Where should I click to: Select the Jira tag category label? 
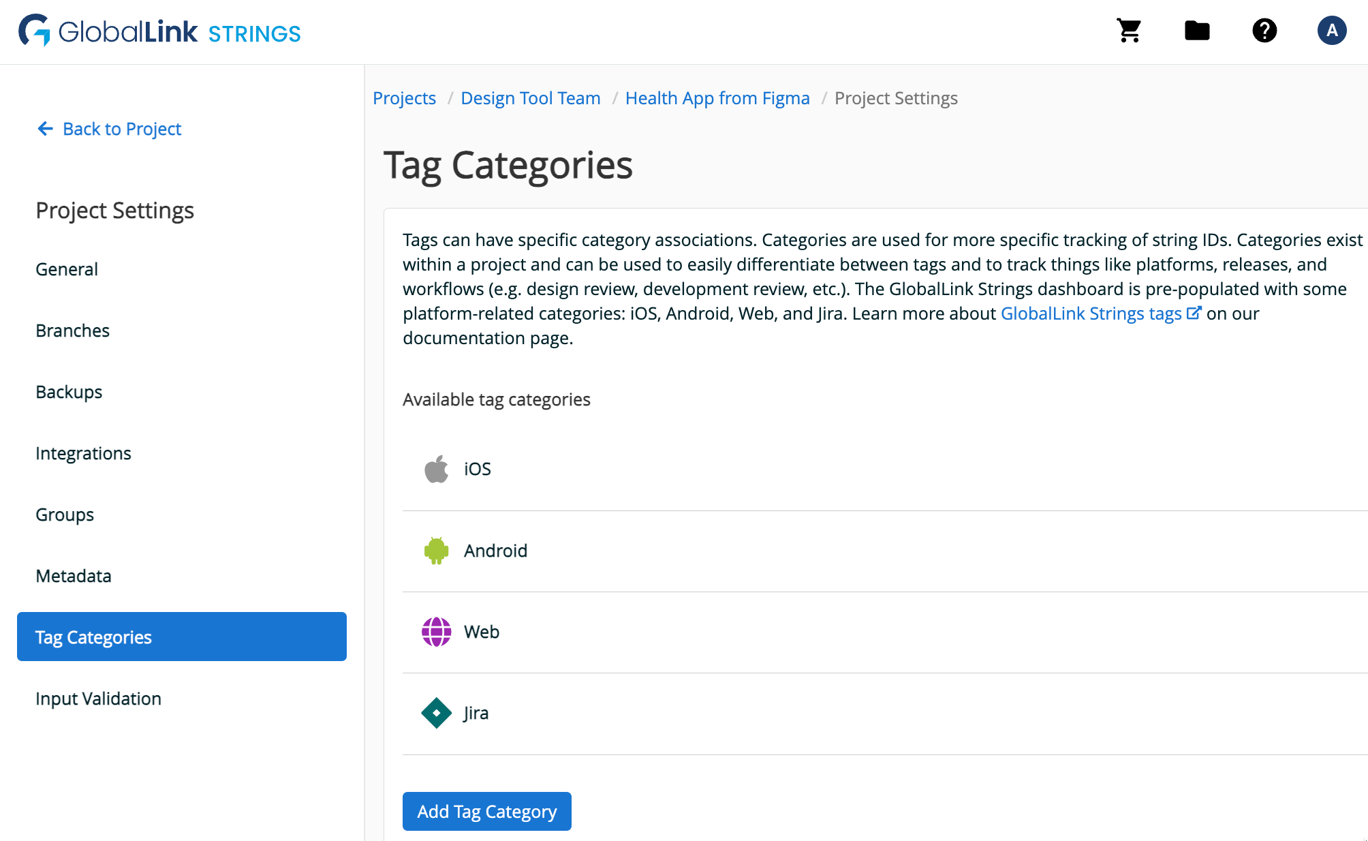pos(476,713)
